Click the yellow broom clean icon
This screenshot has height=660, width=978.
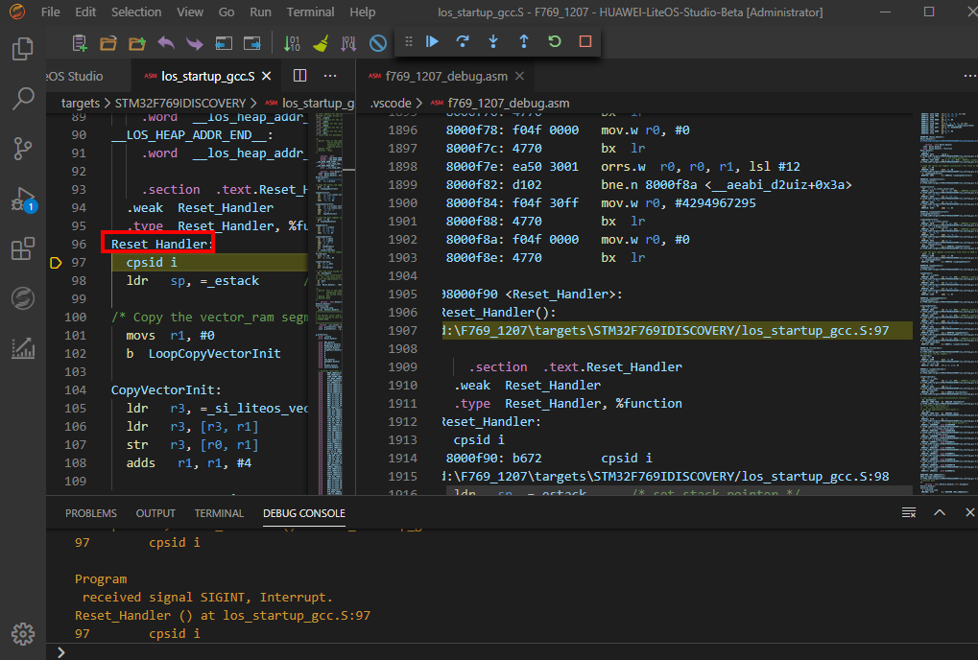tap(321, 43)
